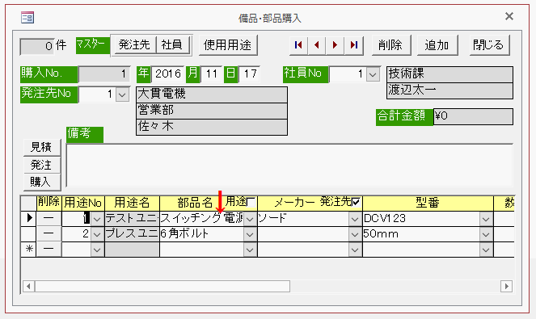Click the テストユニ 用途名 cell
The height and width of the screenshot is (319, 536).
pos(132,218)
